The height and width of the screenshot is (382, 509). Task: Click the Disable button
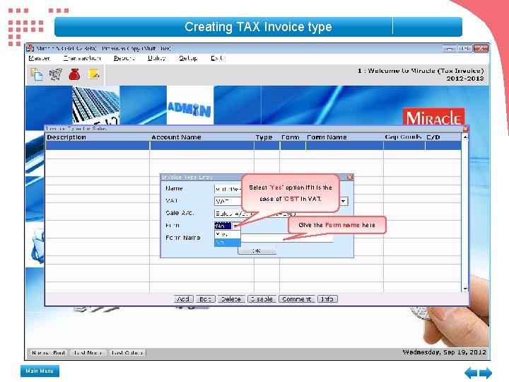click(x=262, y=299)
